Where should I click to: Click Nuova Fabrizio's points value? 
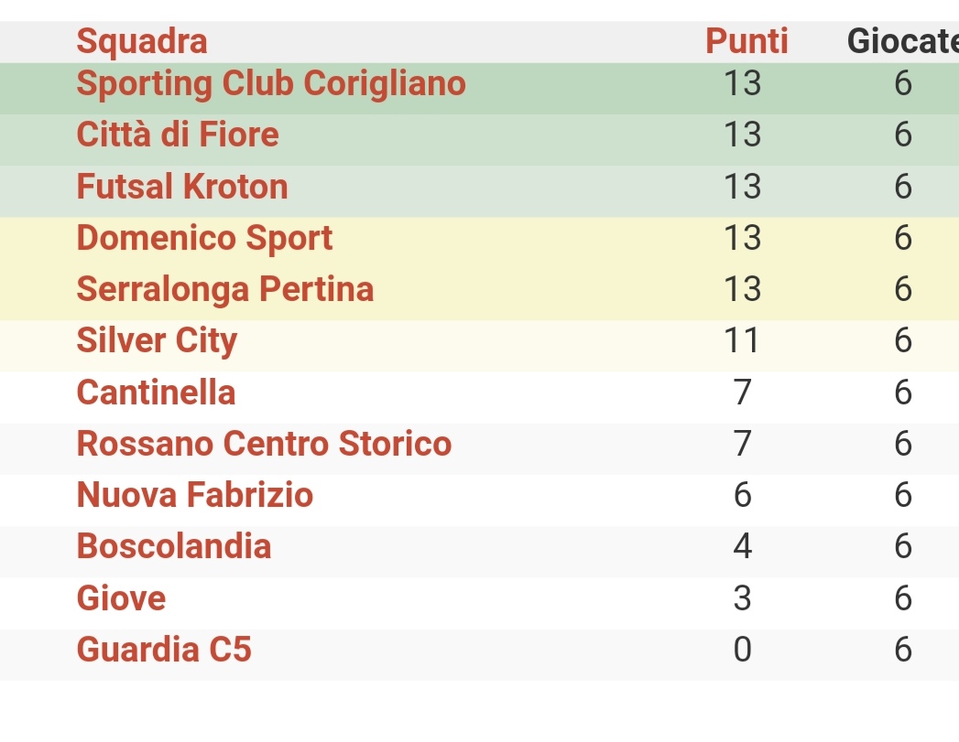click(742, 495)
